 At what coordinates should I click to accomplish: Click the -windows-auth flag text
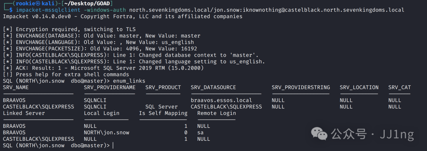(x=105, y=10)
